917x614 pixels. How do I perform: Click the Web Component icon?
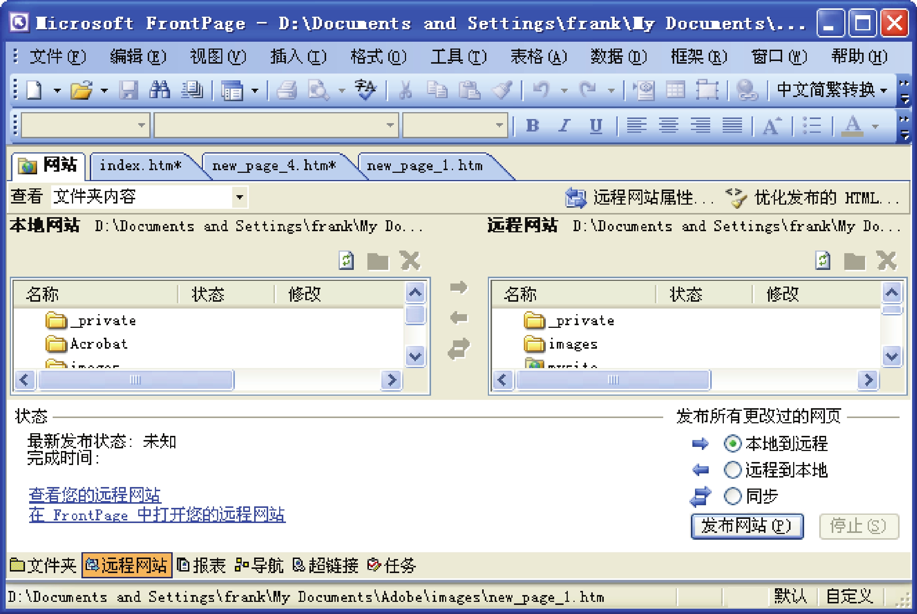[x=644, y=90]
